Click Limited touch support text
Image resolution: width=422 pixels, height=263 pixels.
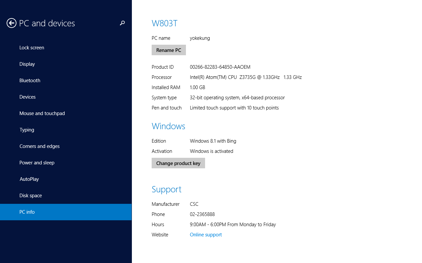(234, 108)
